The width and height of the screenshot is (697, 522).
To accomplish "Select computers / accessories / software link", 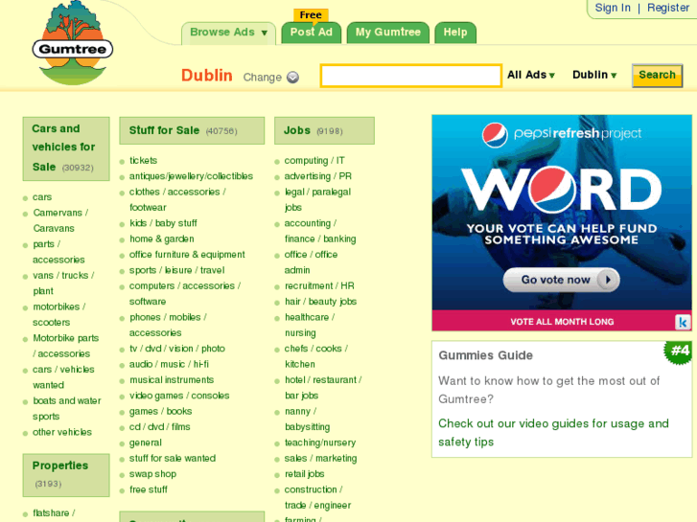I will point(185,294).
